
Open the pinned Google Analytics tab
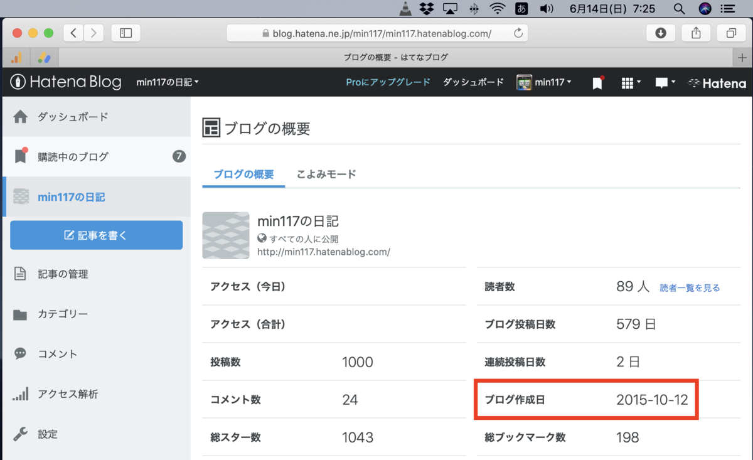point(17,58)
